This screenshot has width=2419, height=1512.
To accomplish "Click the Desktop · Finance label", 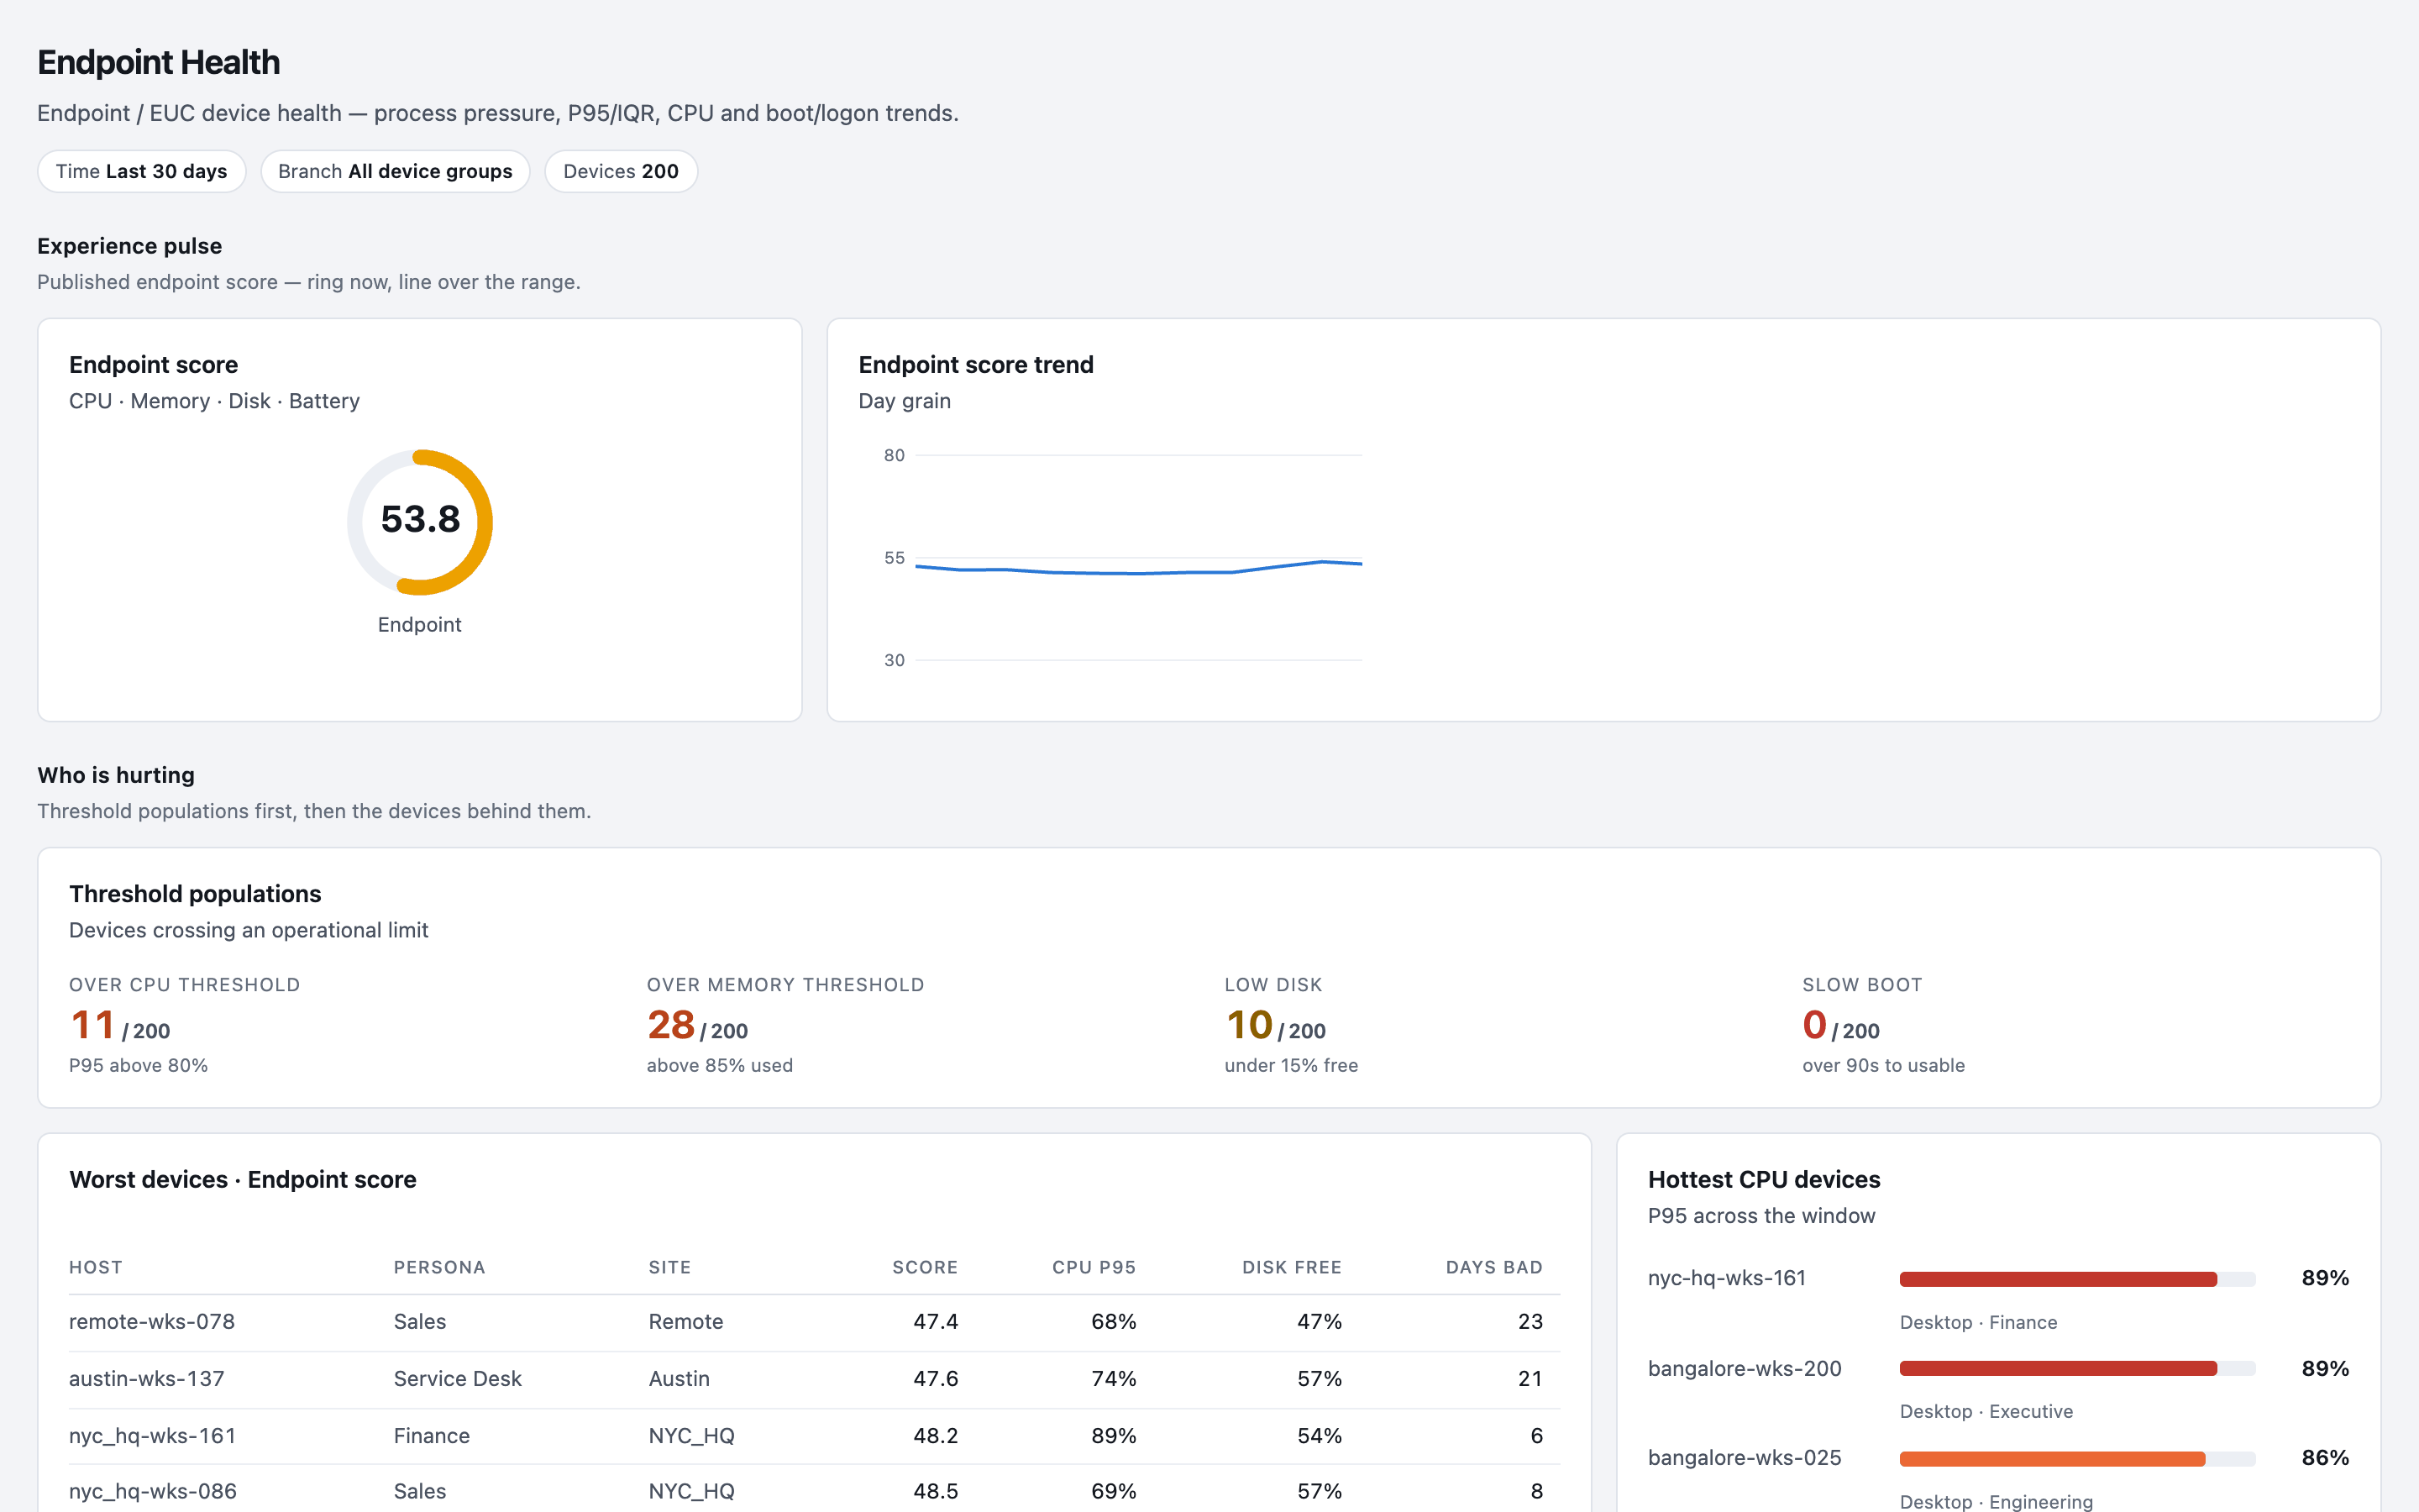I will click(1978, 1322).
